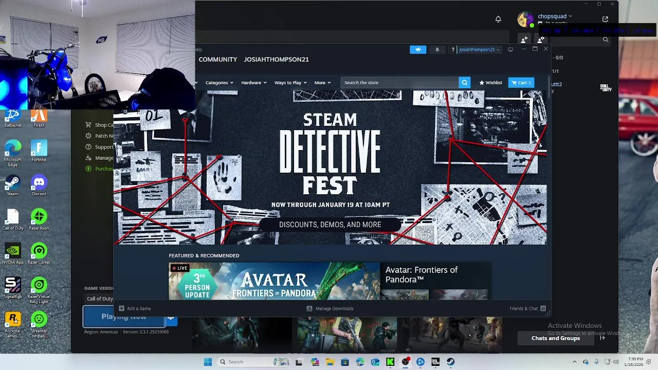Open Razer Virtual Ring Light shortcut
The width and height of the screenshot is (658, 370).
point(39,290)
